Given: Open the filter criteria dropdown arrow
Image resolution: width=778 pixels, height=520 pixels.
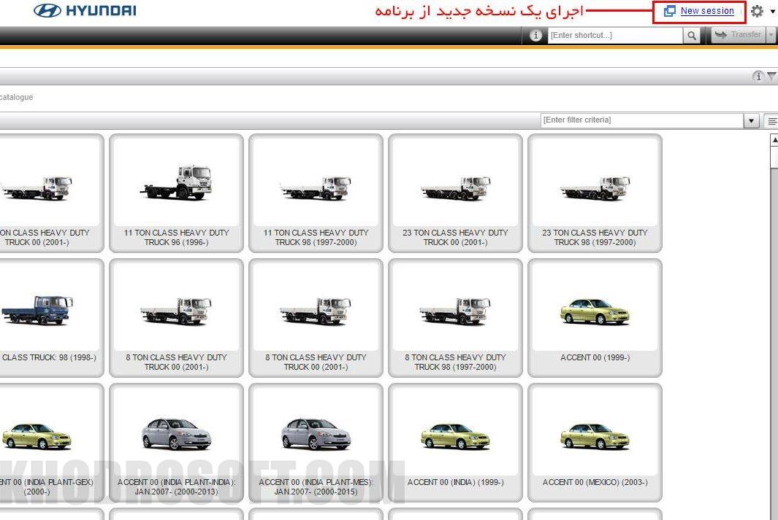Looking at the screenshot, I should (x=751, y=120).
